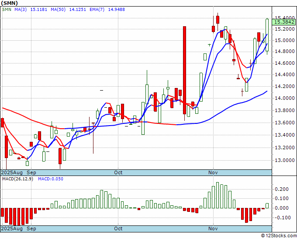Click the 15.0000 price axis label
The height and width of the screenshot is (239, 297).
[x=284, y=40]
